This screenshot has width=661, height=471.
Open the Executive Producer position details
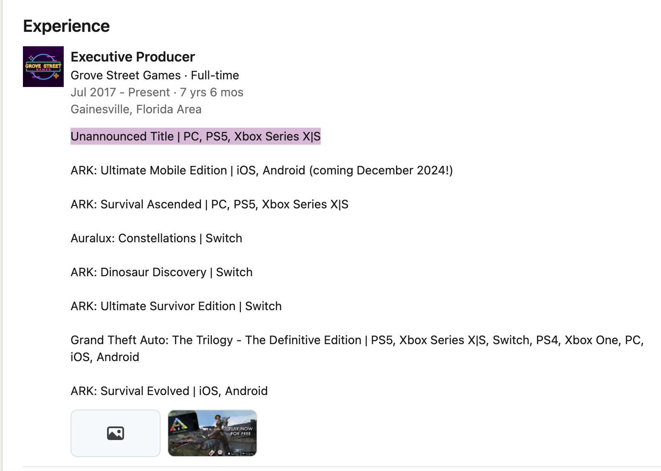click(x=133, y=56)
